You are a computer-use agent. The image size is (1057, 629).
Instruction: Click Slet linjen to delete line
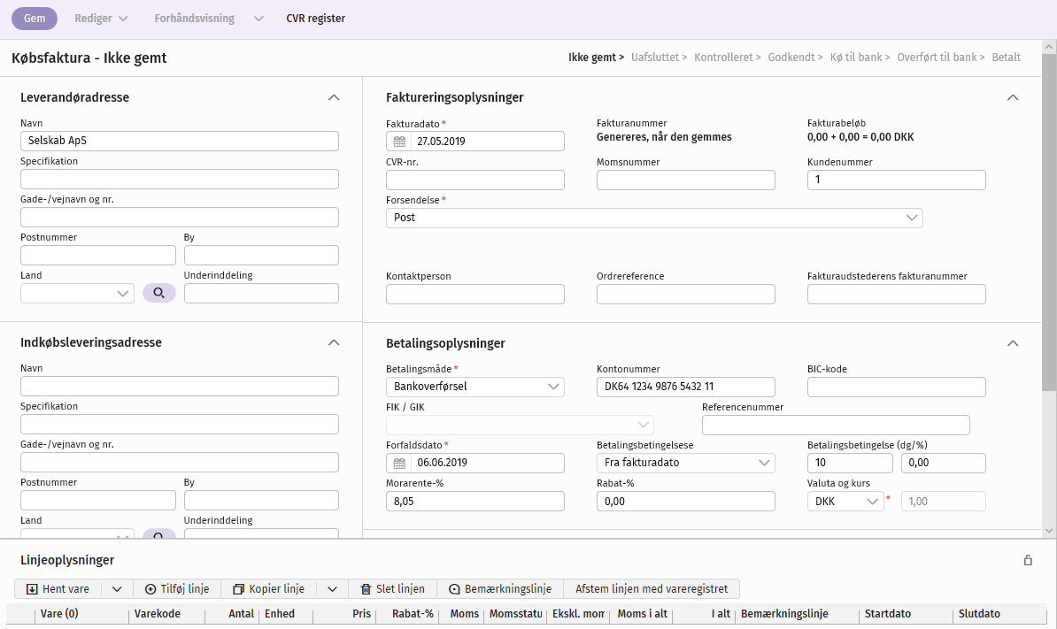[393, 589]
